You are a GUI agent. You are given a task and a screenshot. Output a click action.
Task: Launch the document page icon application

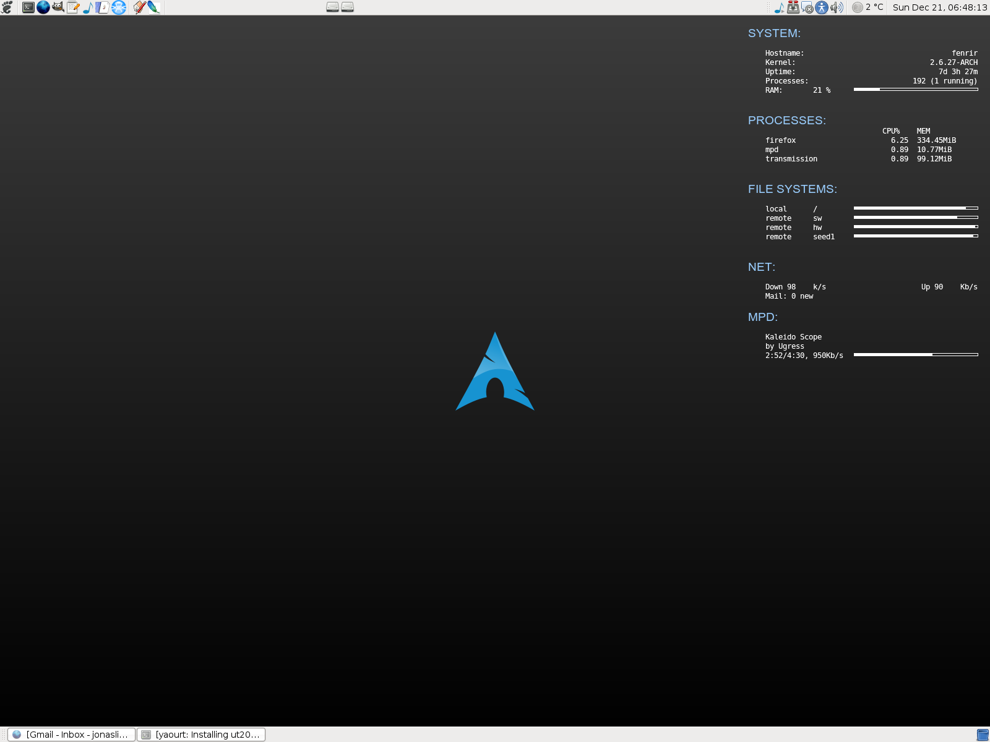(103, 7)
